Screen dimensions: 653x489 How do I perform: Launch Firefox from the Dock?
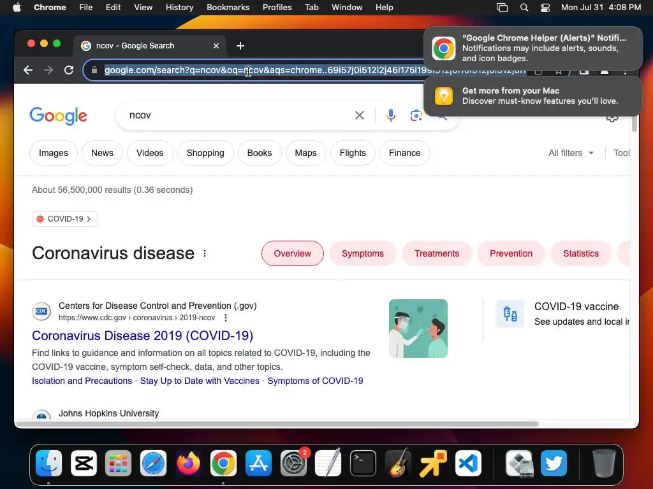coord(188,464)
